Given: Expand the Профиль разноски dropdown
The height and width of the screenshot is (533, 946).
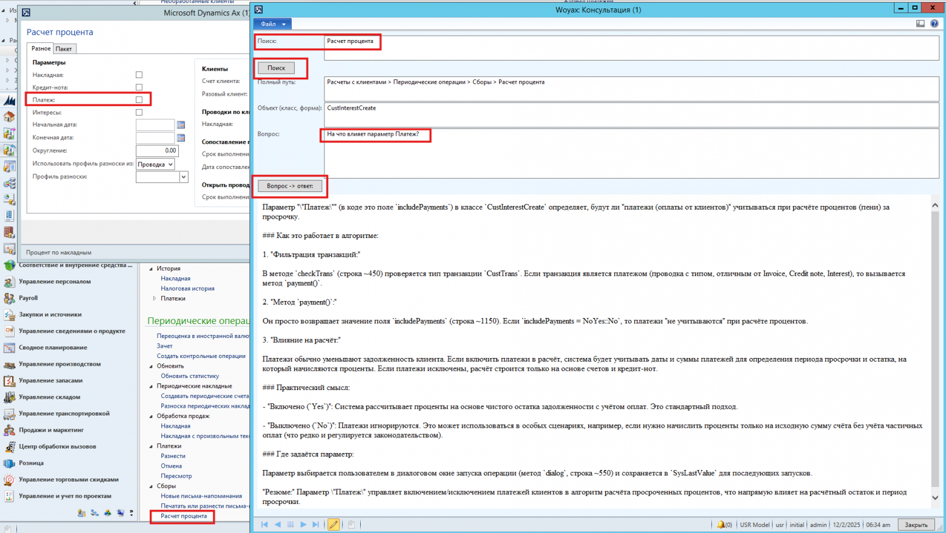Looking at the screenshot, I should [183, 177].
